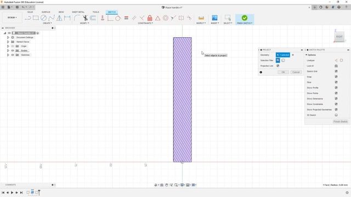Select the Spline sketch tool

coord(52,18)
